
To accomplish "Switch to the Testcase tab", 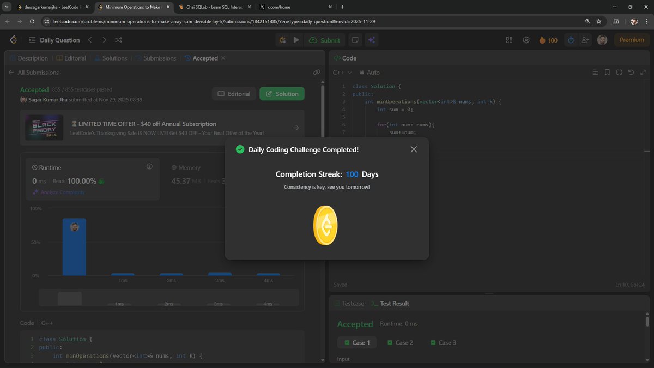I will click(x=349, y=303).
